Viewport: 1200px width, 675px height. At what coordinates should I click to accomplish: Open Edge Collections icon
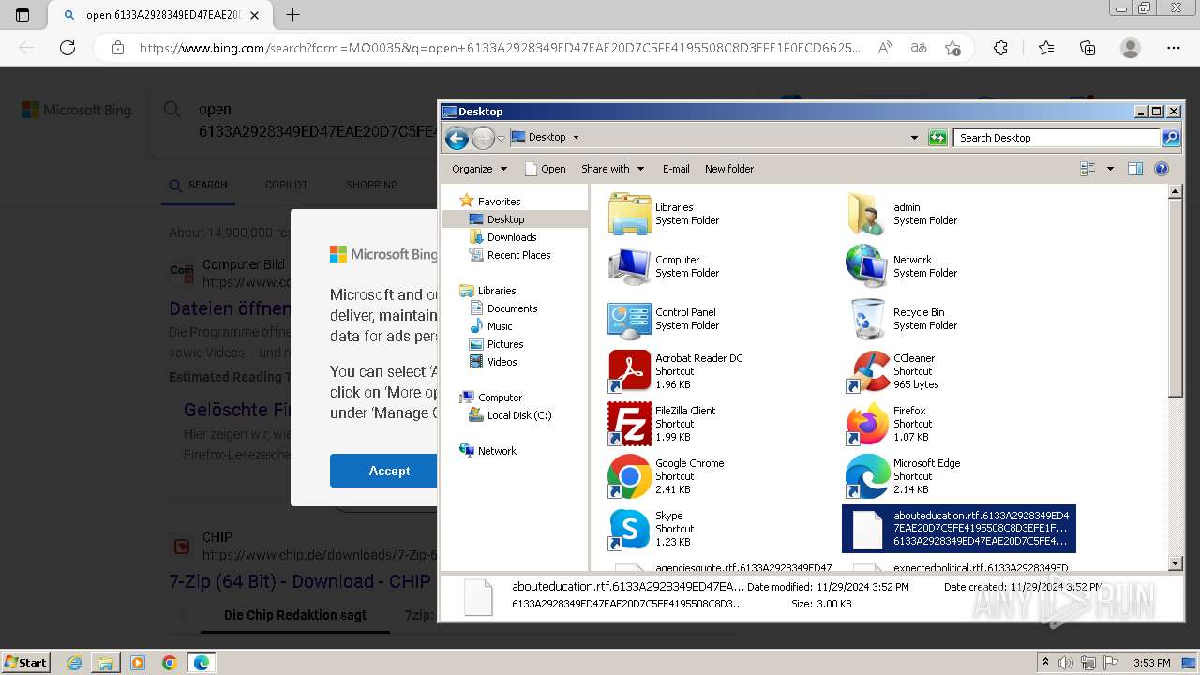pyautogui.click(x=1087, y=48)
